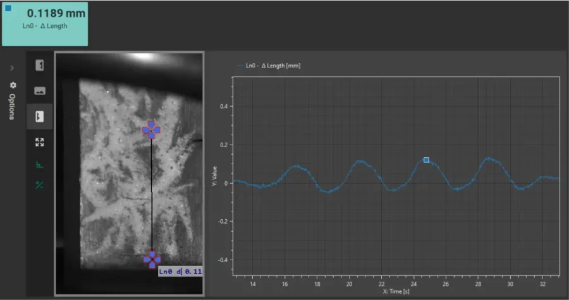Click the 'Ln0 - Δ Length' caption under readout
The height and width of the screenshot is (300, 569).
point(45,26)
